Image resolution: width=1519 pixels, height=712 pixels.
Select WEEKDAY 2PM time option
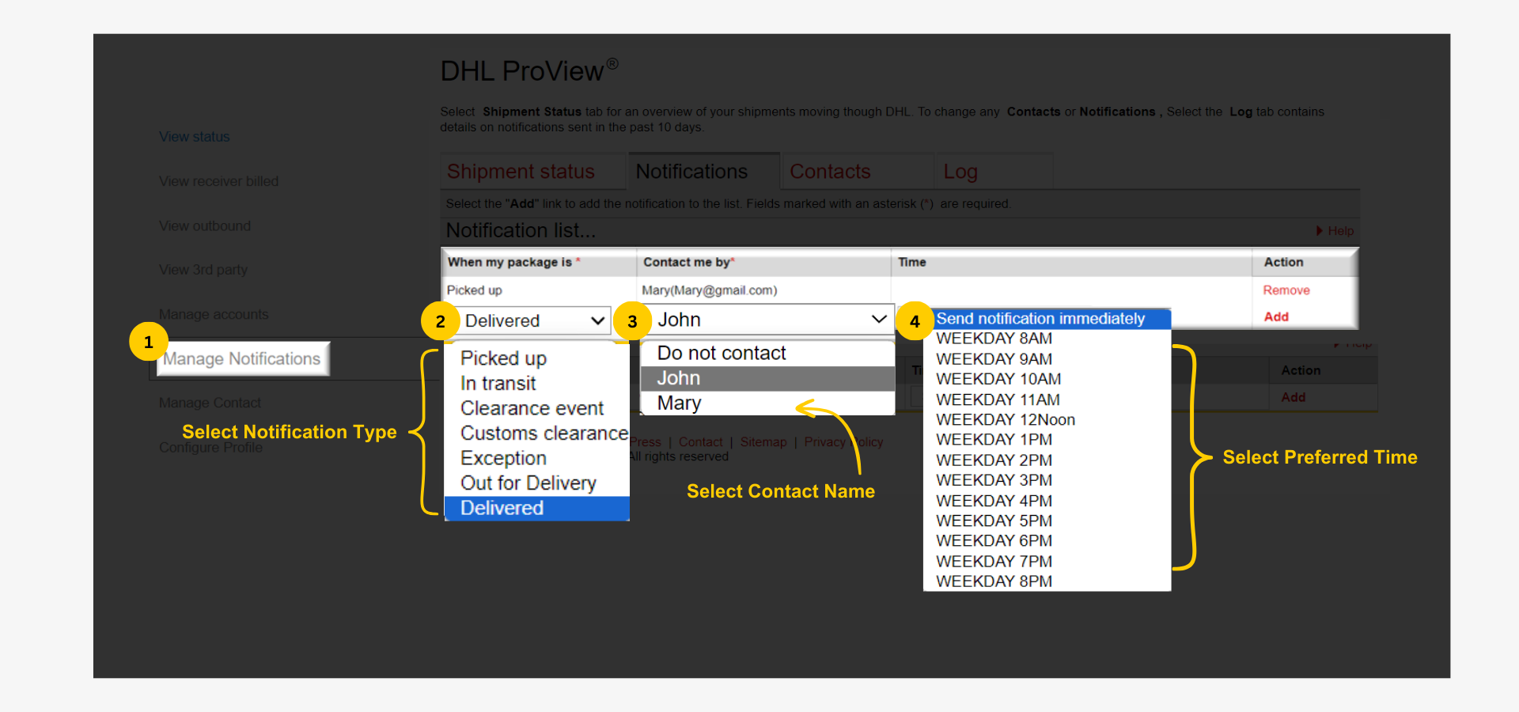[x=1047, y=460]
